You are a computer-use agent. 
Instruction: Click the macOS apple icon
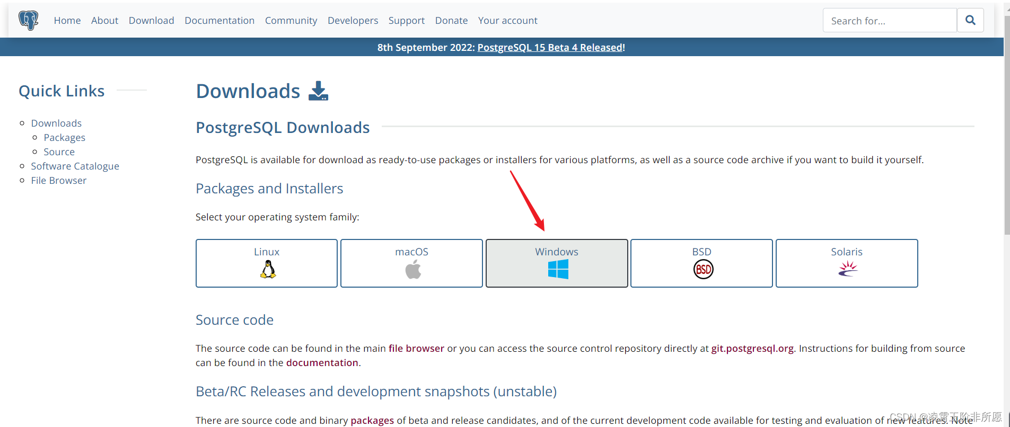click(x=413, y=270)
